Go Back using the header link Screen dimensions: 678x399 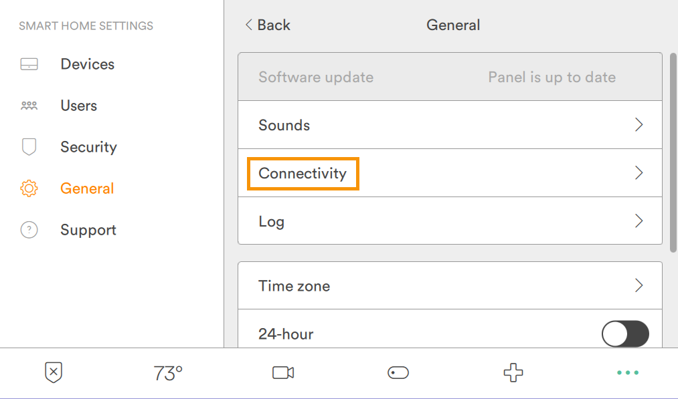(268, 25)
